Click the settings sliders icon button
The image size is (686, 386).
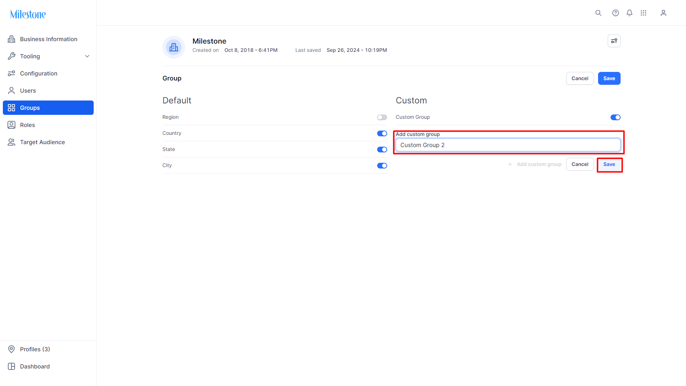coord(614,41)
